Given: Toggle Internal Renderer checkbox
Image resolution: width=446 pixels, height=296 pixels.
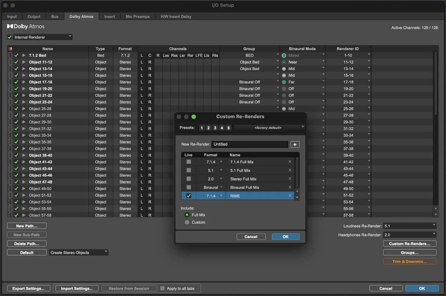Looking at the screenshot, I should pyautogui.click(x=10, y=37).
